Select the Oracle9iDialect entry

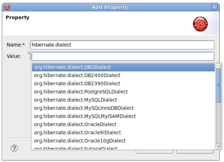click(x=78, y=133)
